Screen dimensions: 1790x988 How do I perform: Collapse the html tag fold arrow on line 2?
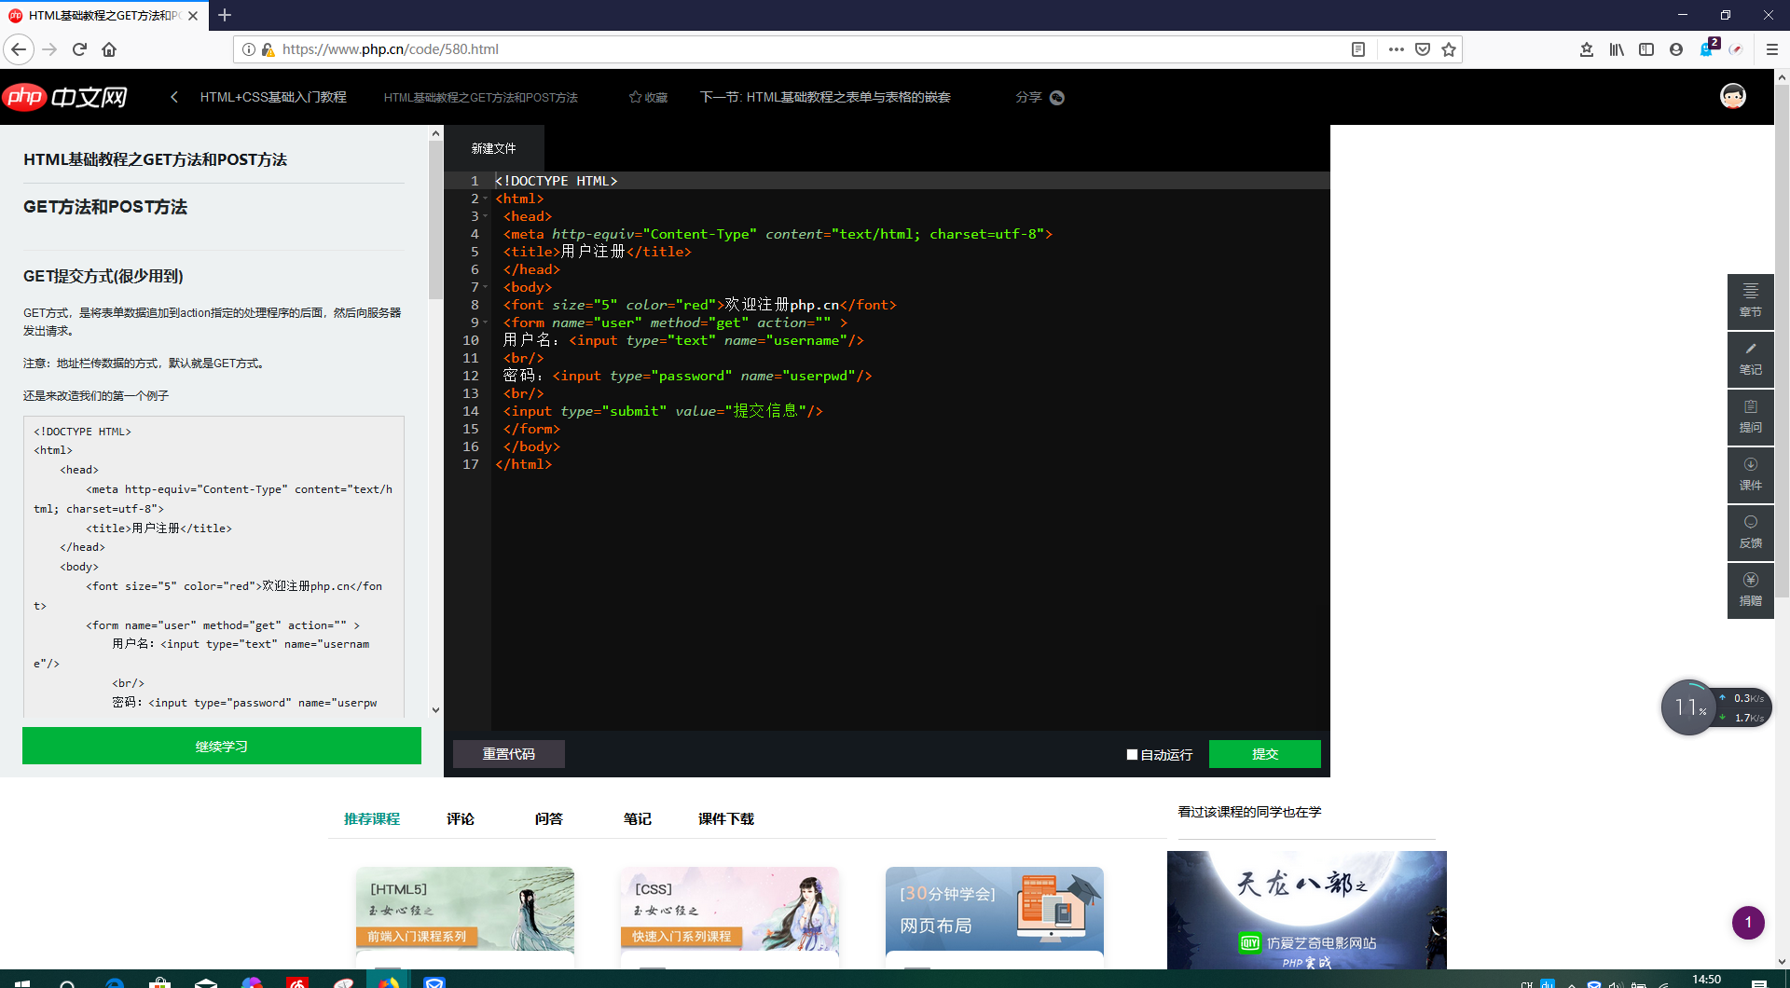(x=486, y=199)
